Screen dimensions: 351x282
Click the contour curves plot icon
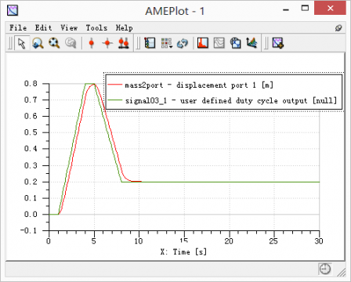219,43
